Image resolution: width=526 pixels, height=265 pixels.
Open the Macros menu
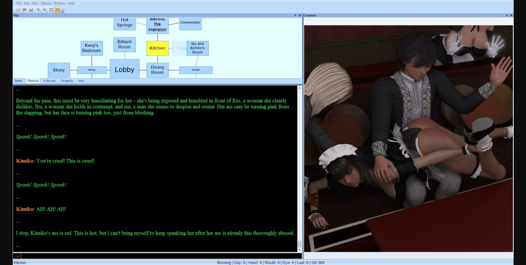(46, 3)
